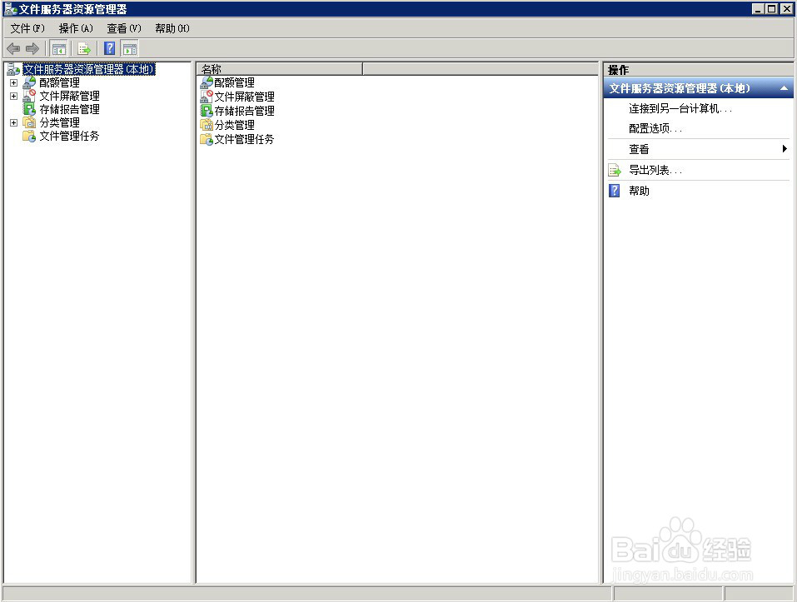Click the 帮助 question icon in actions pane
Image resolution: width=797 pixels, height=602 pixels.
pyautogui.click(x=615, y=191)
